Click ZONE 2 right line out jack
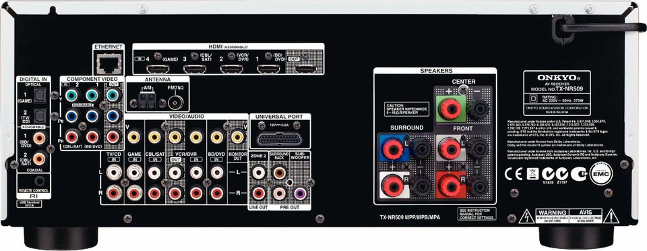The height and width of the screenshot is (251, 647). click(259, 193)
